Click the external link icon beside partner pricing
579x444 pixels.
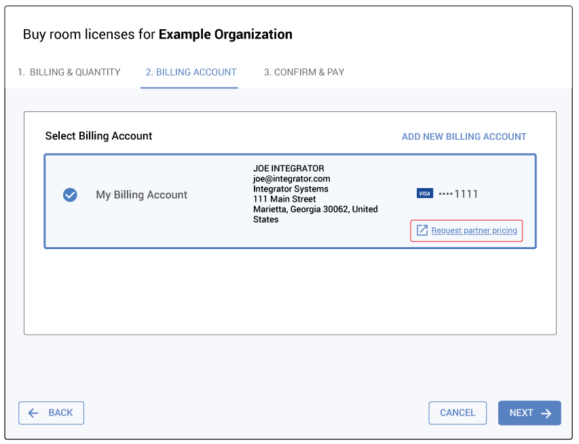click(x=422, y=231)
